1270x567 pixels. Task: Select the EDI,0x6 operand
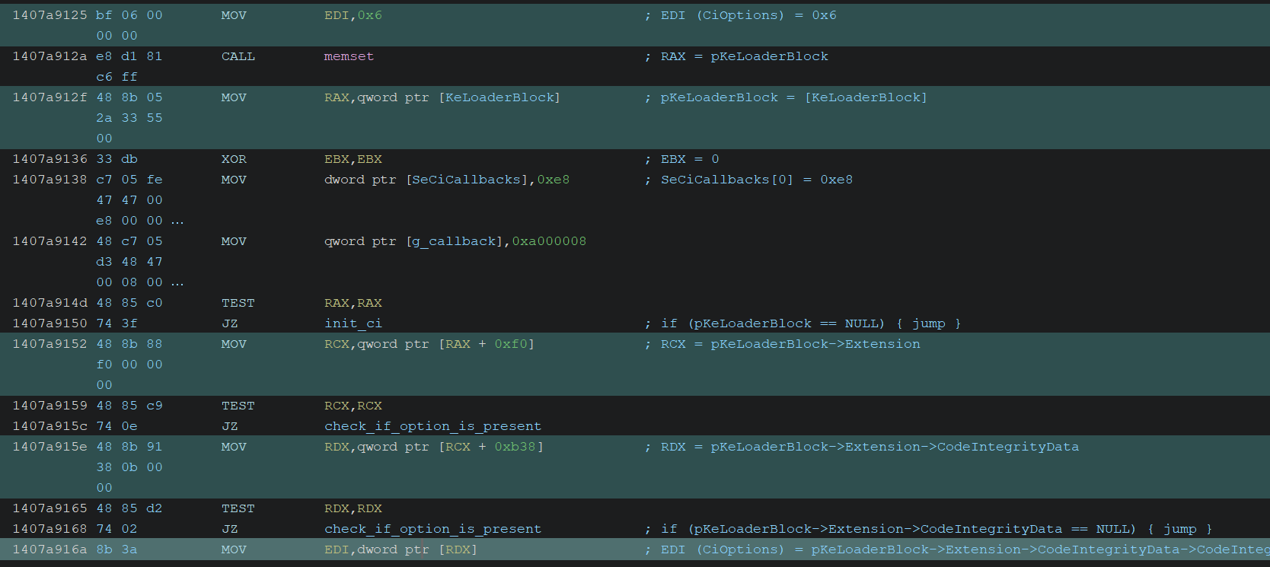pyautogui.click(x=353, y=15)
